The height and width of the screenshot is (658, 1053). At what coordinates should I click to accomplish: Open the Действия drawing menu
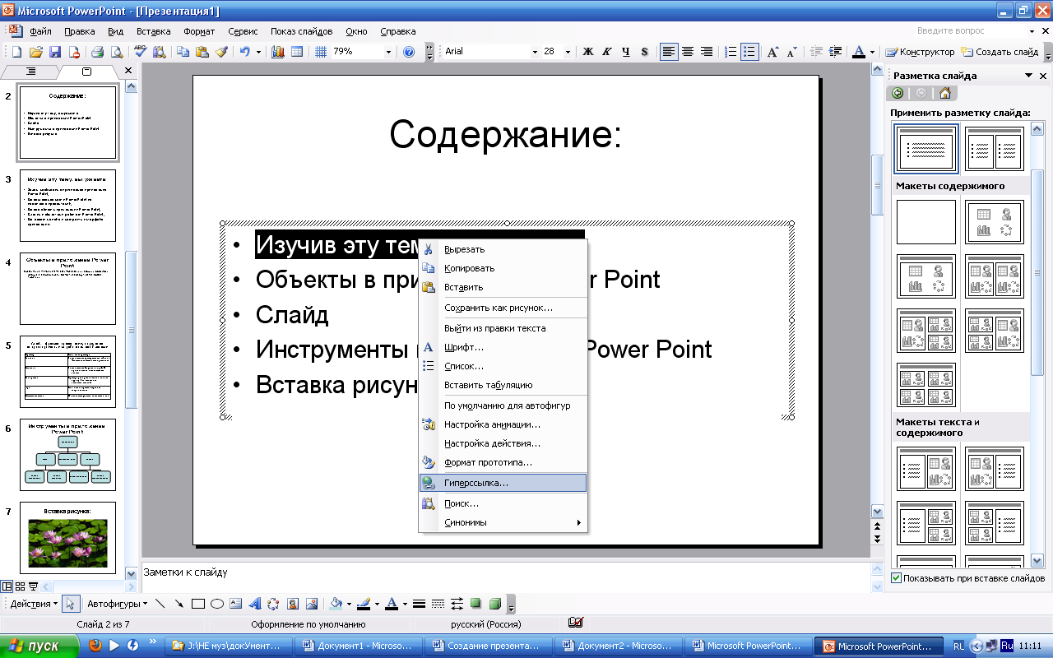(34, 604)
